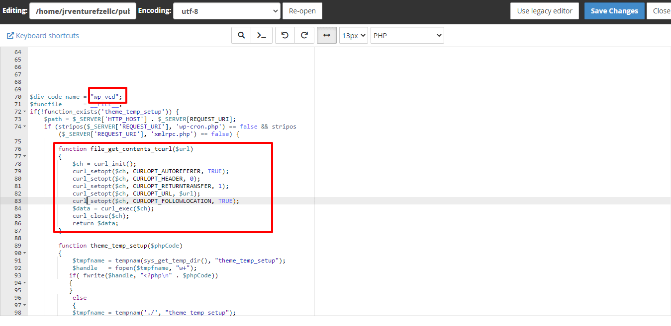This screenshot has width=671, height=326.
Task: Click $funcfile variable on line 71
Action: [46, 104]
